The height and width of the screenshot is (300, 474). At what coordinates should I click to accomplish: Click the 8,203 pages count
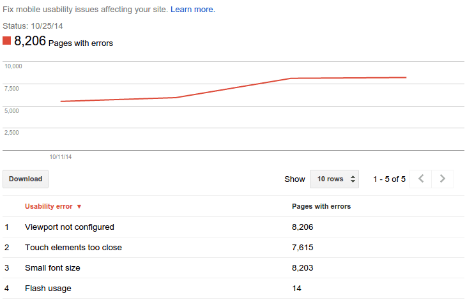click(x=302, y=267)
